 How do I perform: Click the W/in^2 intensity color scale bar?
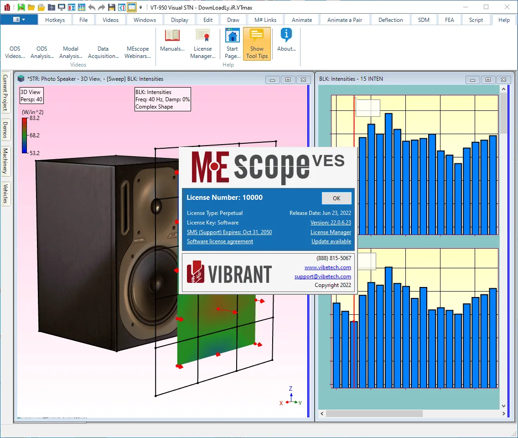pyautogui.click(x=25, y=136)
